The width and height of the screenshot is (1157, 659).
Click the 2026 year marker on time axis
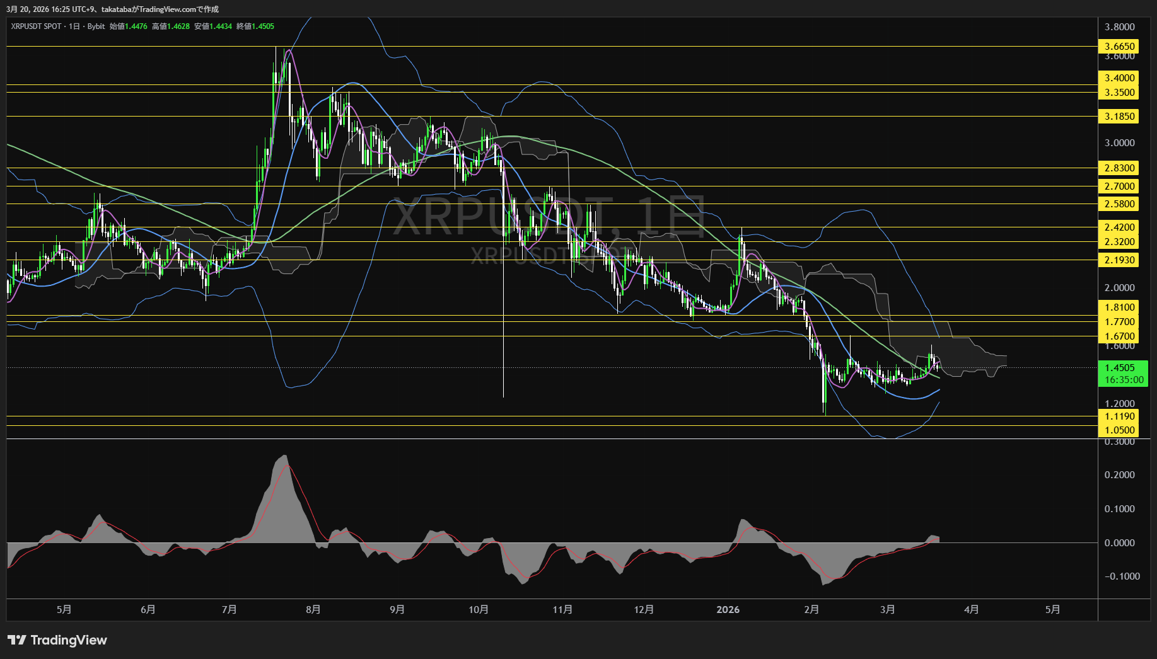[x=728, y=610]
